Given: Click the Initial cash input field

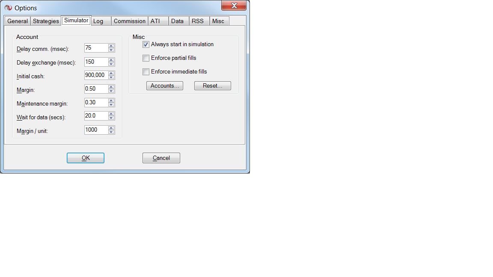Looking at the screenshot, I should pyautogui.click(x=96, y=75).
